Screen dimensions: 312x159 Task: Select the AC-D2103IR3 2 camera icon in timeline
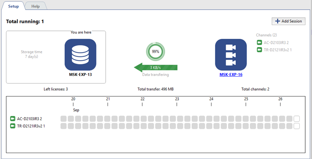click(13, 119)
